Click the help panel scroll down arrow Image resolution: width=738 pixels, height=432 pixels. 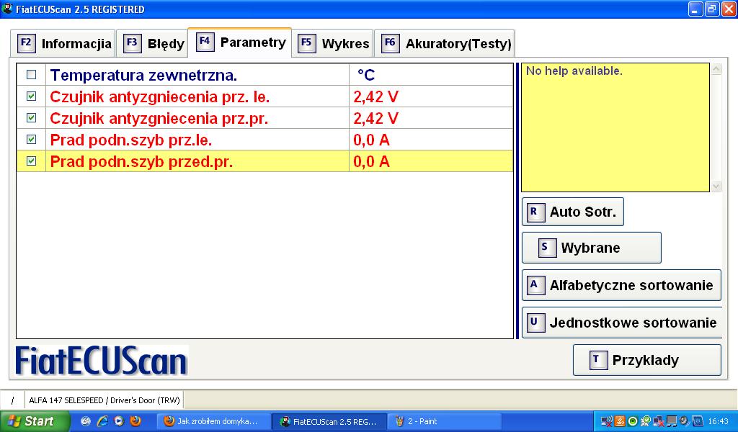(716, 186)
